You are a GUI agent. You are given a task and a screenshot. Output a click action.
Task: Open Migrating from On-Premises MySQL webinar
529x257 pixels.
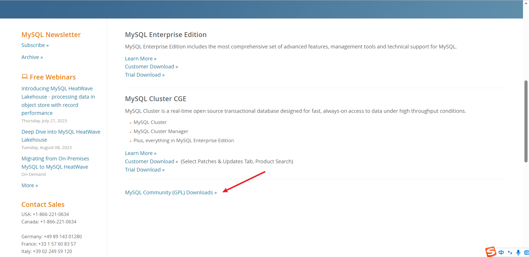[55, 163]
